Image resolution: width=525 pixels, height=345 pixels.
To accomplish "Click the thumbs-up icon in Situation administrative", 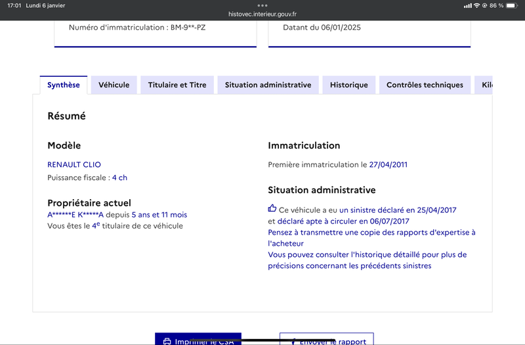I will (x=272, y=208).
